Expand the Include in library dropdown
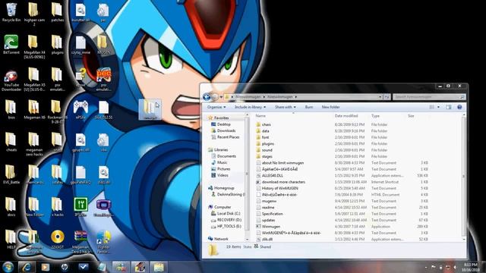The height and width of the screenshot is (273, 486). click(250, 107)
